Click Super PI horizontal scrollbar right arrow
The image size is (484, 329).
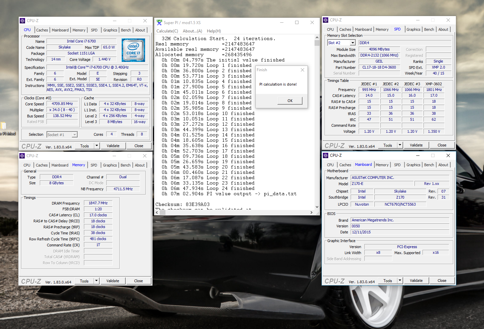click(312, 212)
